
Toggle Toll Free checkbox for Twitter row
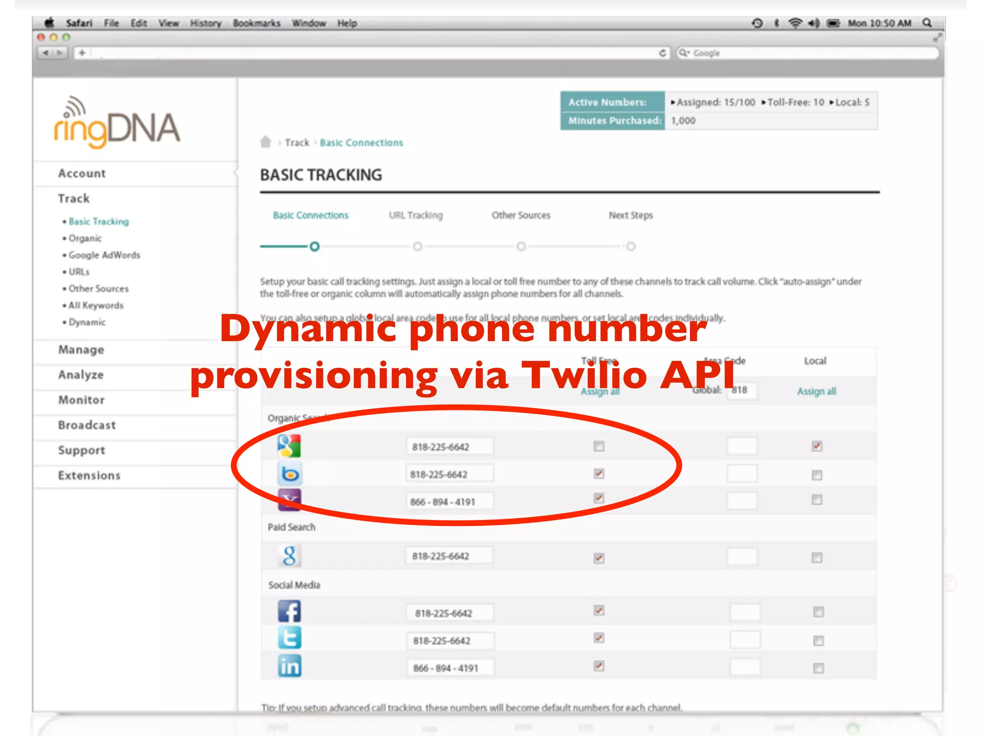tap(599, 638)
